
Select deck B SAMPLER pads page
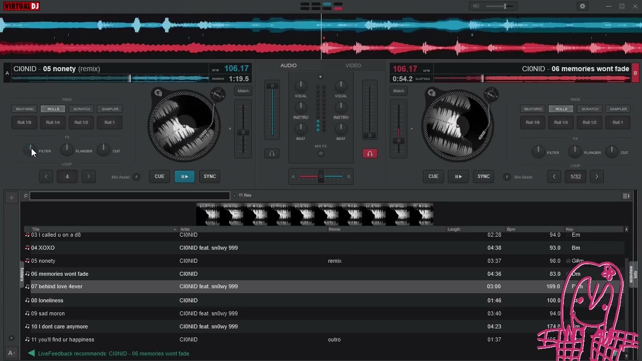[x=618, y=109]
